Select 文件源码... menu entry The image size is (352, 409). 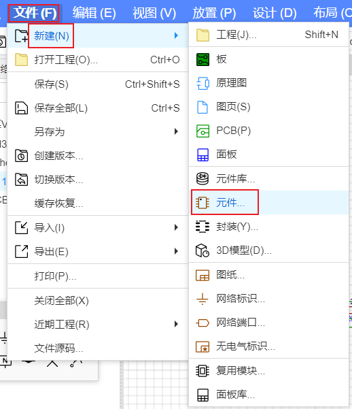[x=98, y=348]
